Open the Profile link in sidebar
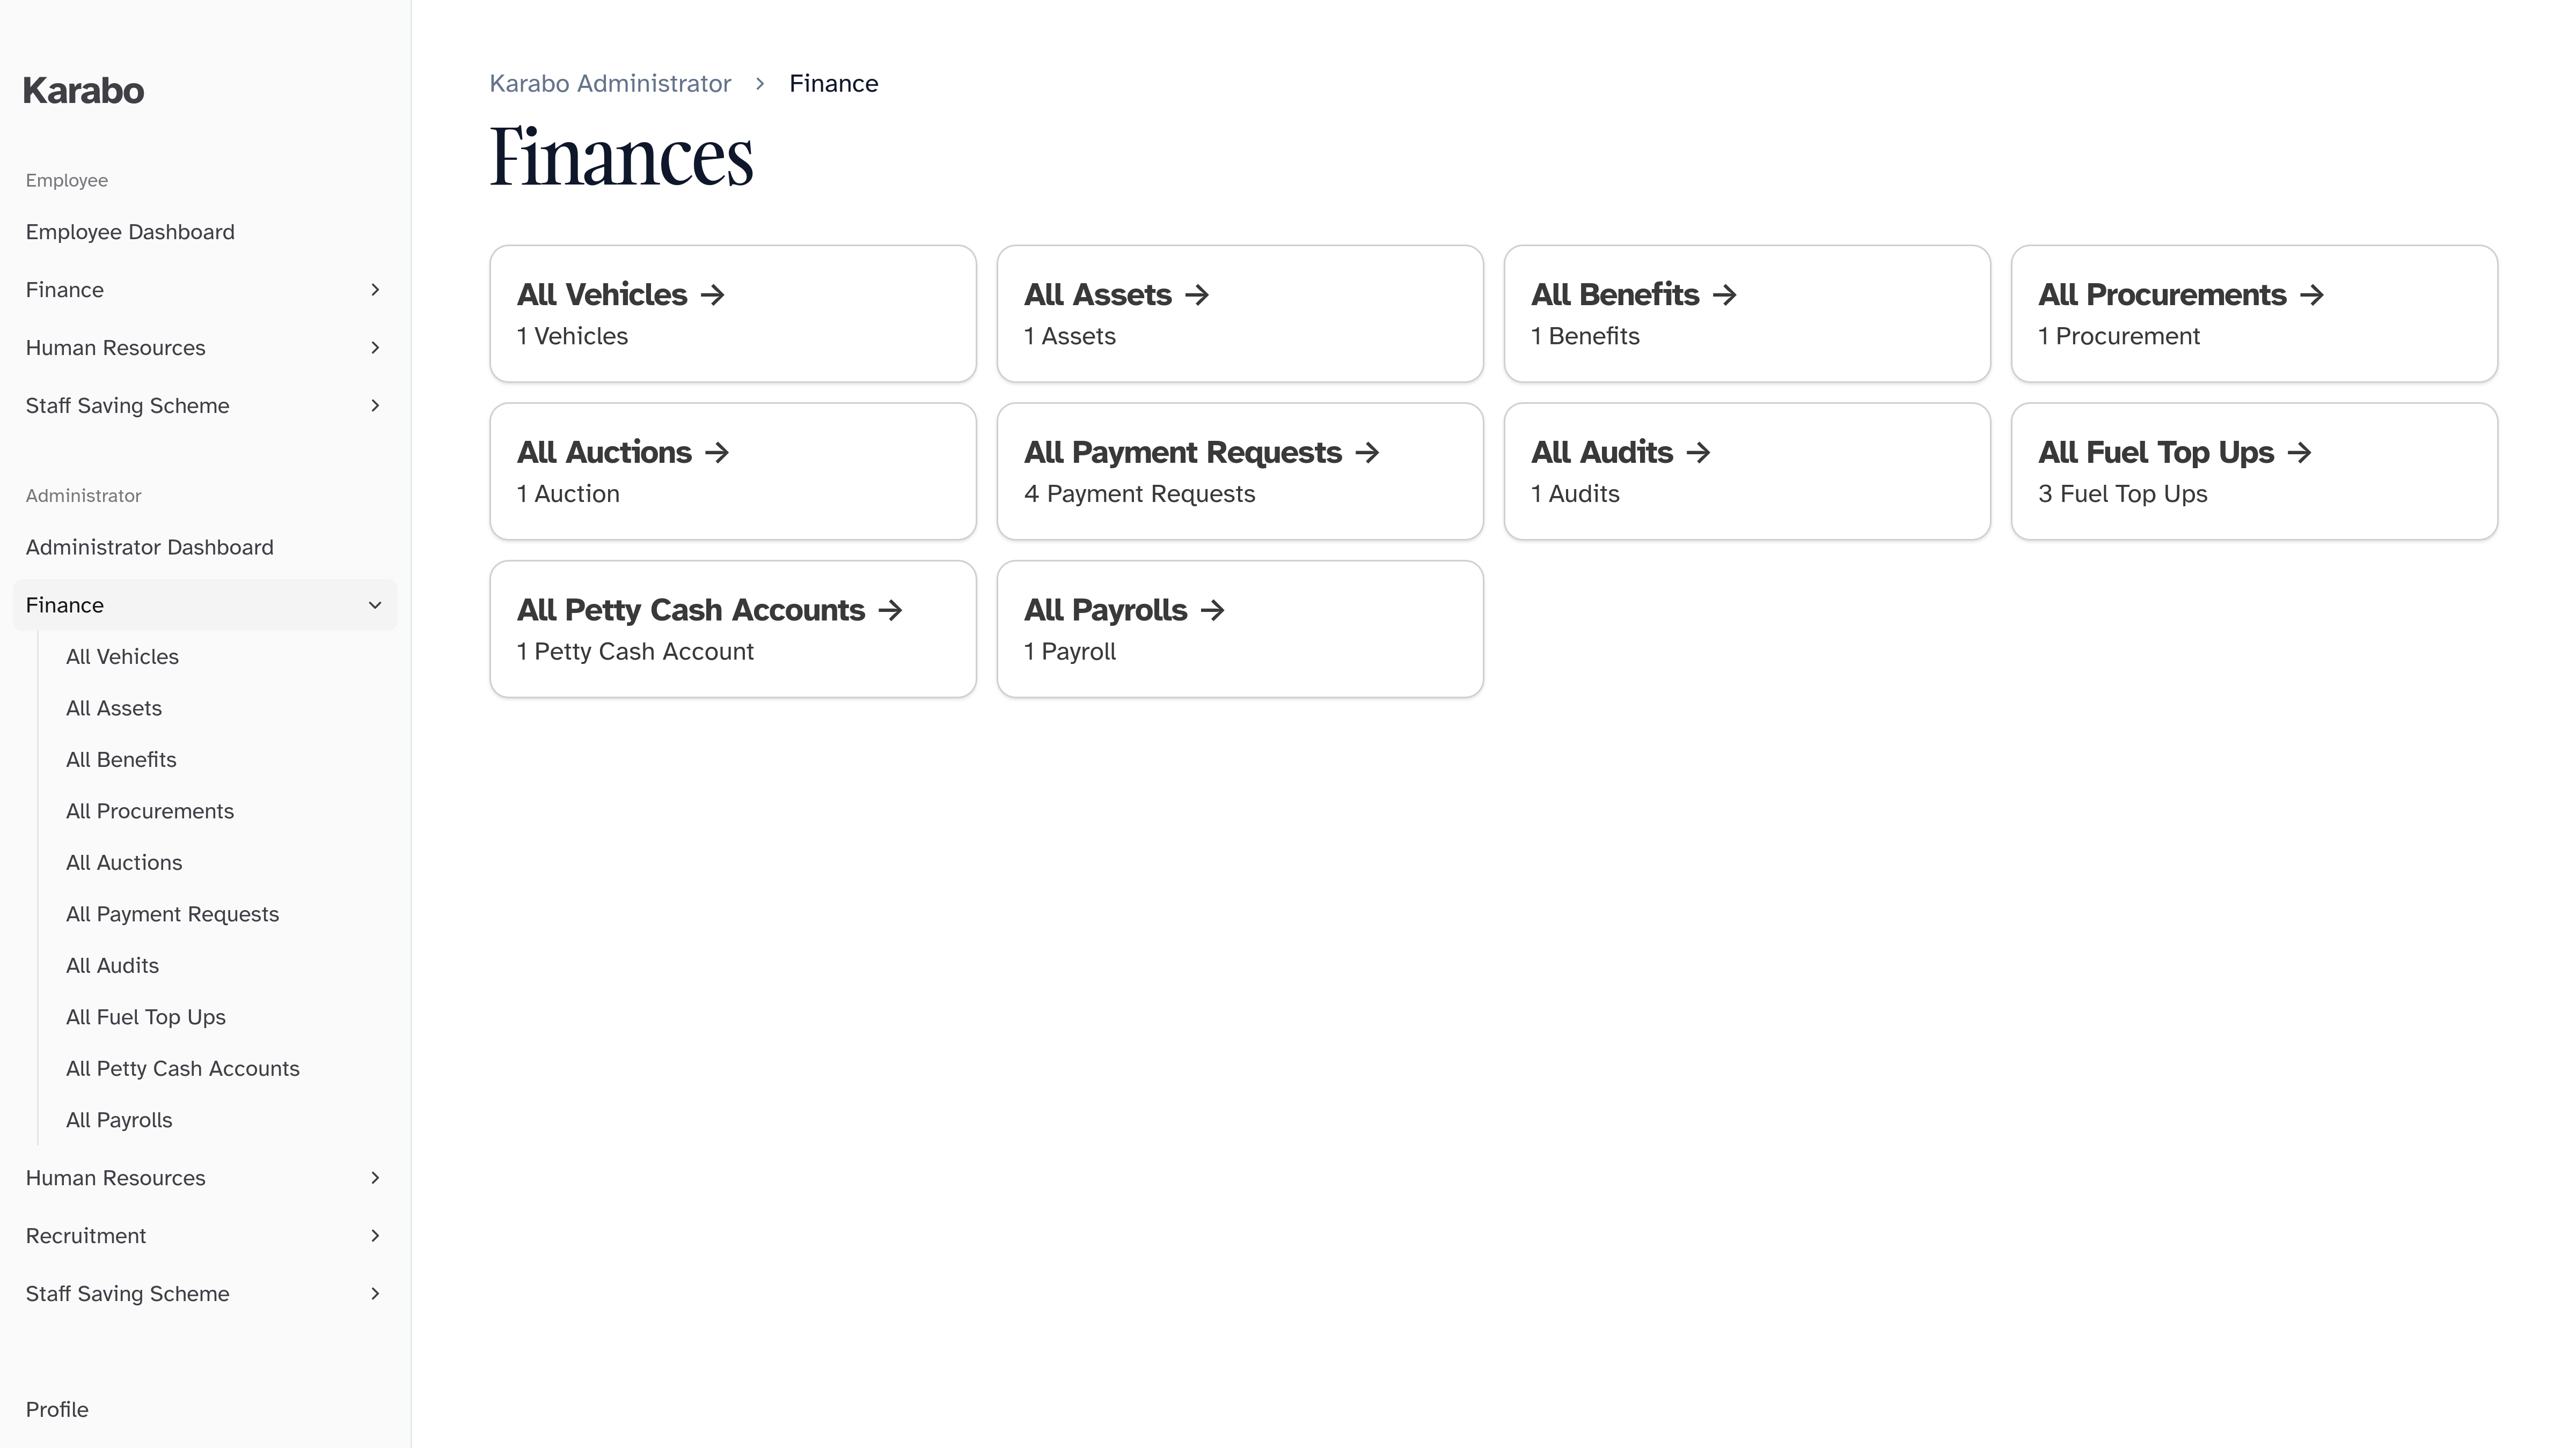The height and width of the screenshot is (1448, 2576). [x=57, y=1409]
